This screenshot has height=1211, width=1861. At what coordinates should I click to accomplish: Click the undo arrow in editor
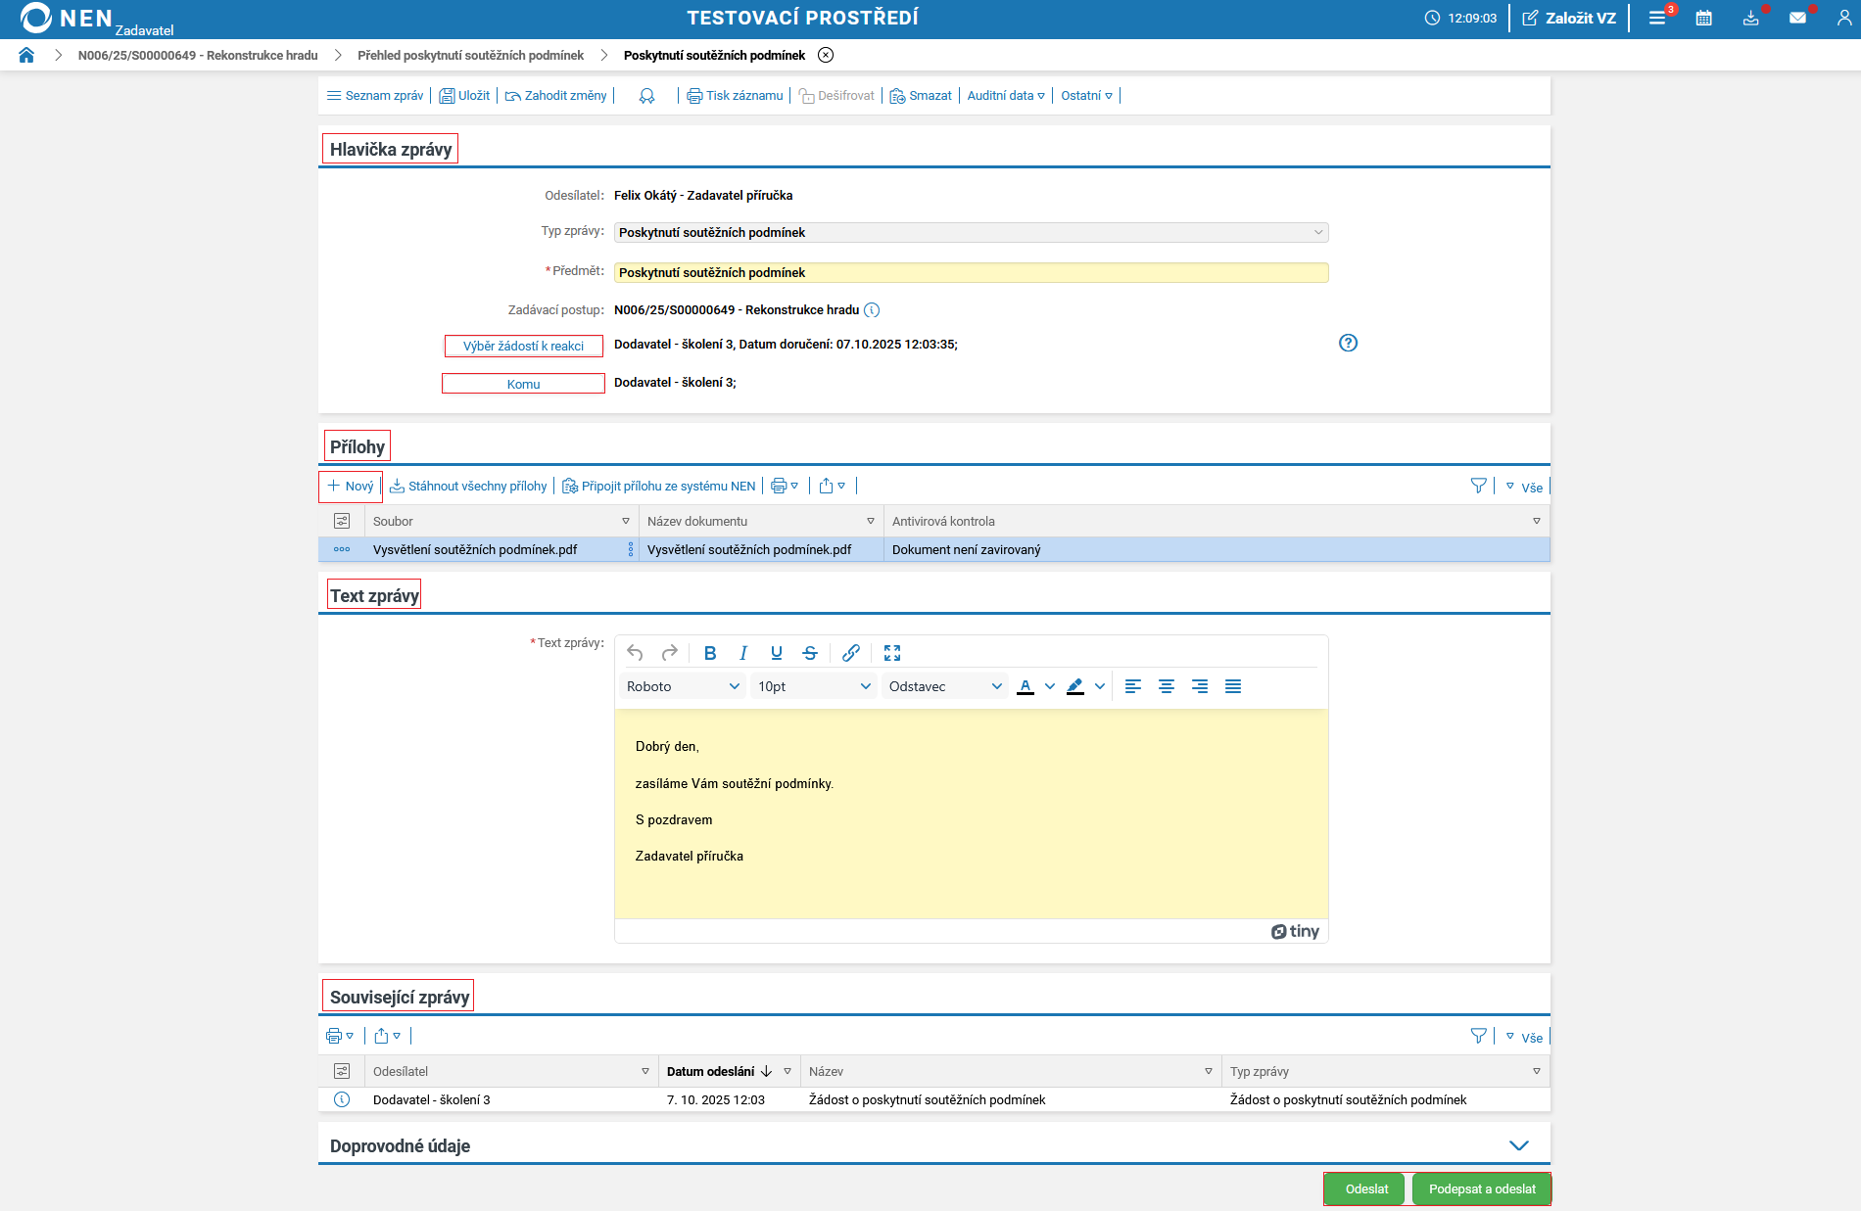point(635,653)
